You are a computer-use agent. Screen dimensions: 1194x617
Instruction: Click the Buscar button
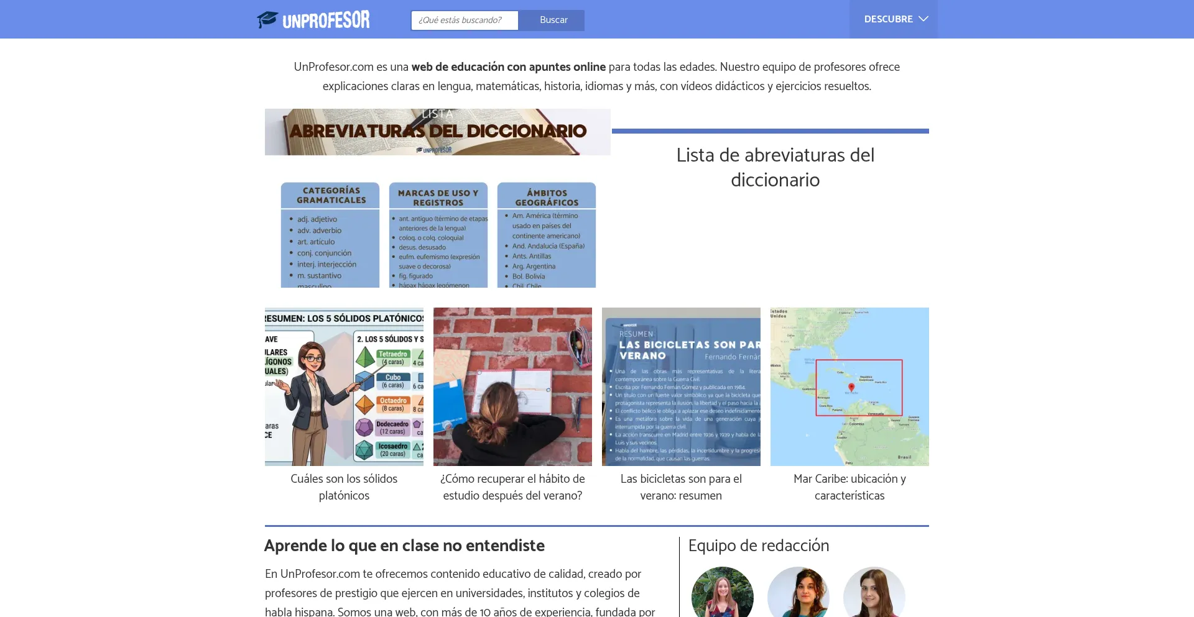[553, 20]
